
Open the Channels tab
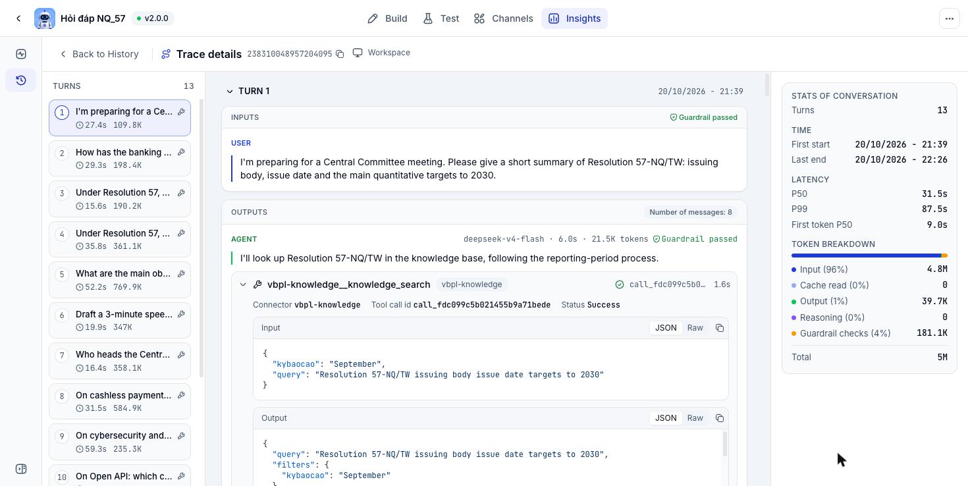tap(504, 18)
